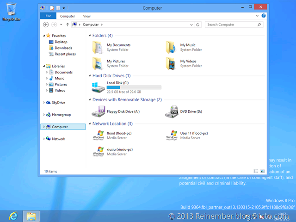Open Customize Quick Access Toolbar dropdown

[x=64, y=8]
